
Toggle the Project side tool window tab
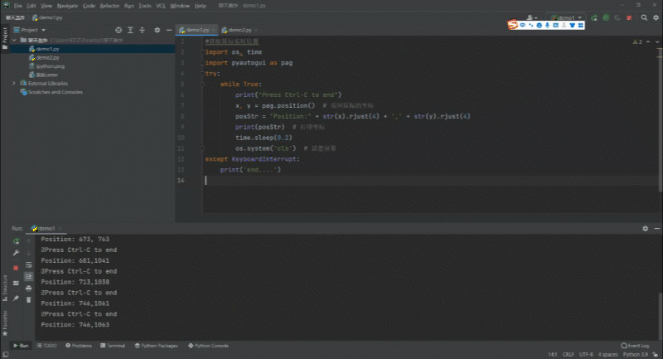coord(5,38)
